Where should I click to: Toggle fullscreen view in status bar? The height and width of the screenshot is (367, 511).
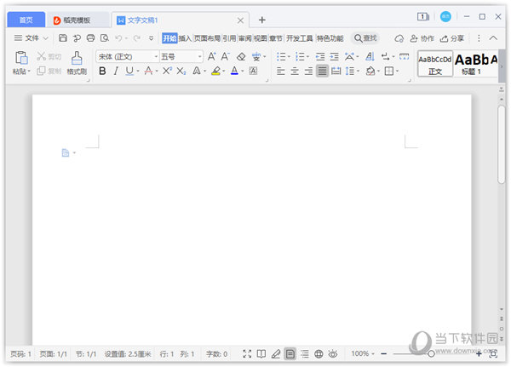coord(247,353)
